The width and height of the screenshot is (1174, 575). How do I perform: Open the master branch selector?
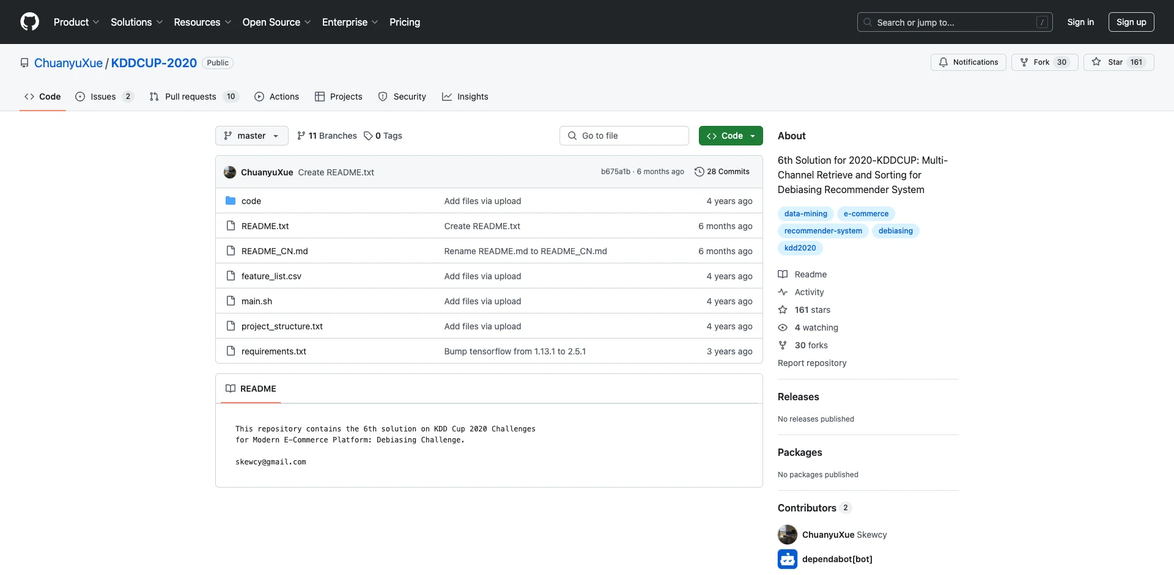pos(252,136)
